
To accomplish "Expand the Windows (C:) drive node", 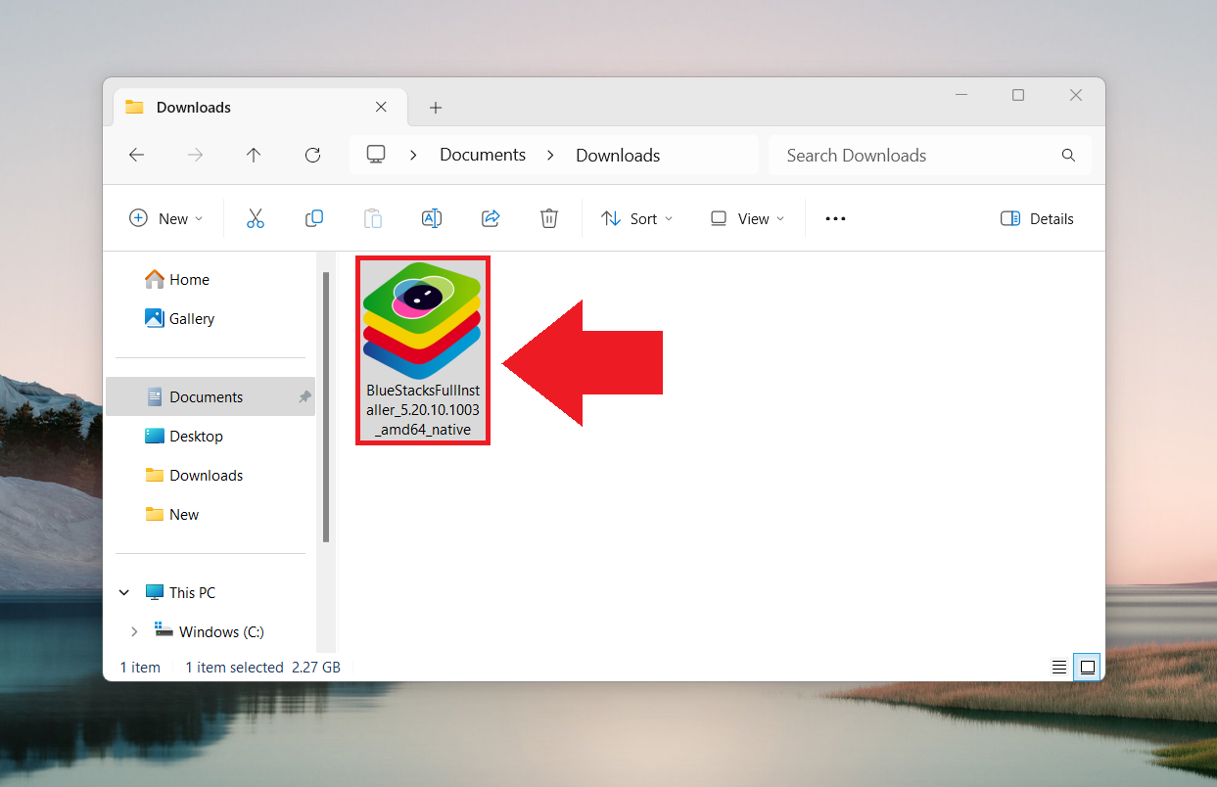I will point(135,631).
